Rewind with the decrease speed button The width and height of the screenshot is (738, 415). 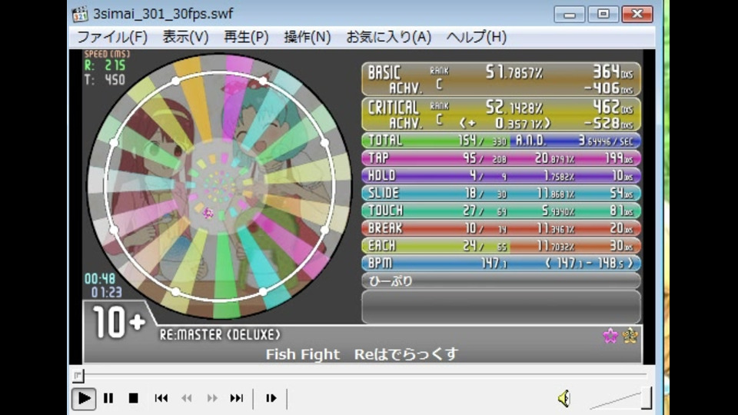pyautogui.click(x=186, y=399)
